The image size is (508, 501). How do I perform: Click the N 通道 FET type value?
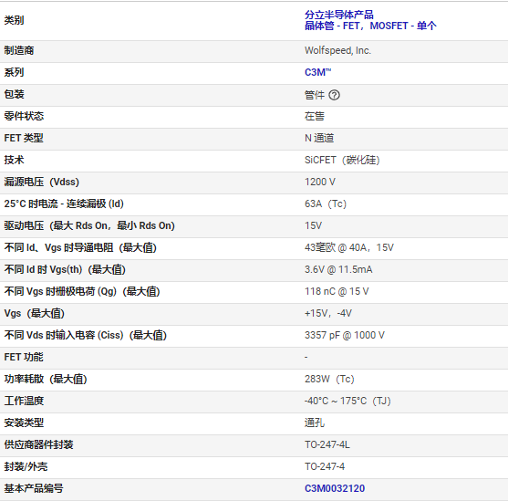pyautogui.click(x=319, y=138)
